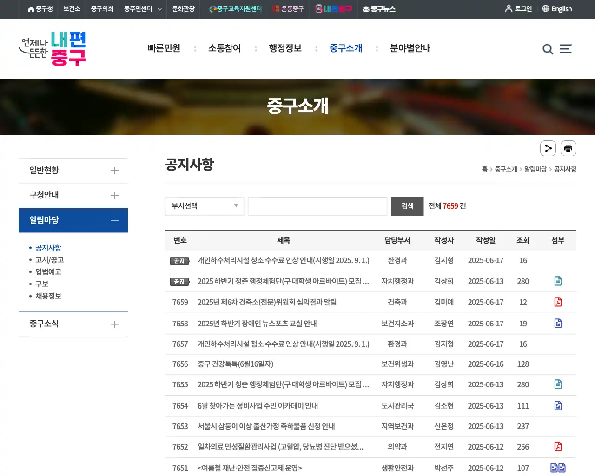
Task: Click 도시관리국 department cell
Action: click(397, 406)
